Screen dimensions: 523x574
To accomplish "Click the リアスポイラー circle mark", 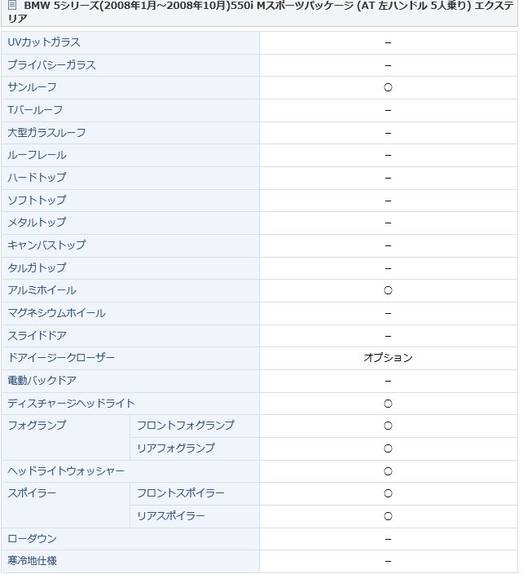I will pyautogui.click(x=388, y=517).
